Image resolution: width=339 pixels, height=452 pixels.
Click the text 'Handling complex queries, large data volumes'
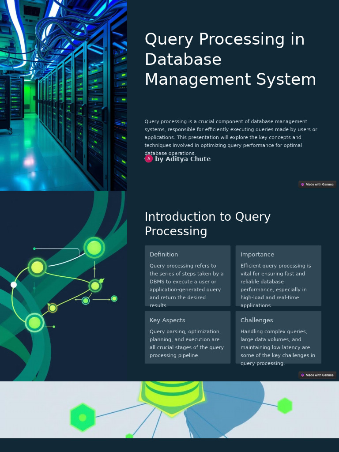coord(278,347)
